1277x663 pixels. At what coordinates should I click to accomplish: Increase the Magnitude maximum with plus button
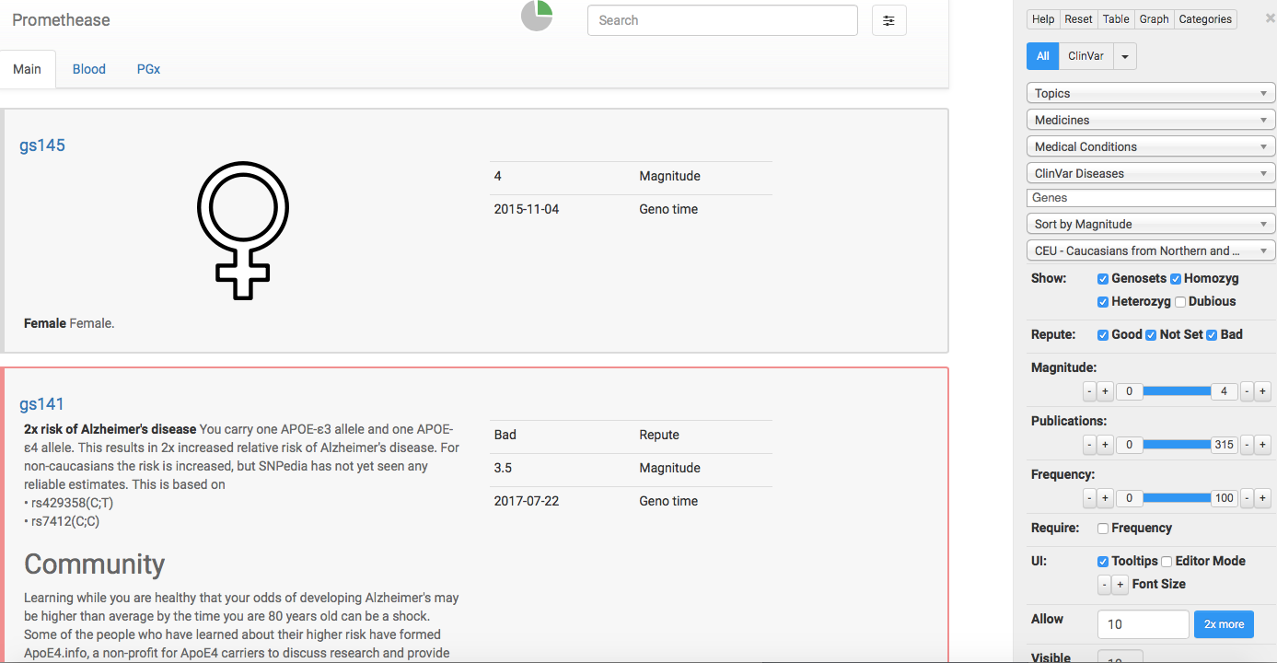(x=1263, y=391)
